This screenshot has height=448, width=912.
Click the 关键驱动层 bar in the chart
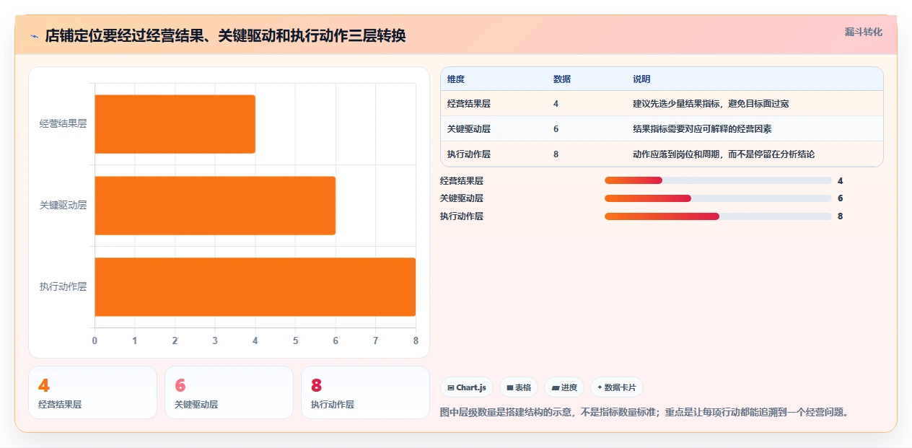coord(215,206)
